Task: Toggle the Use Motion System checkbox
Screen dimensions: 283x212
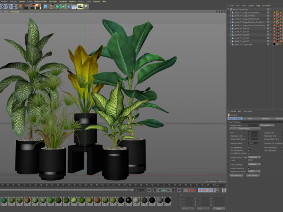Action: point(249,153)
